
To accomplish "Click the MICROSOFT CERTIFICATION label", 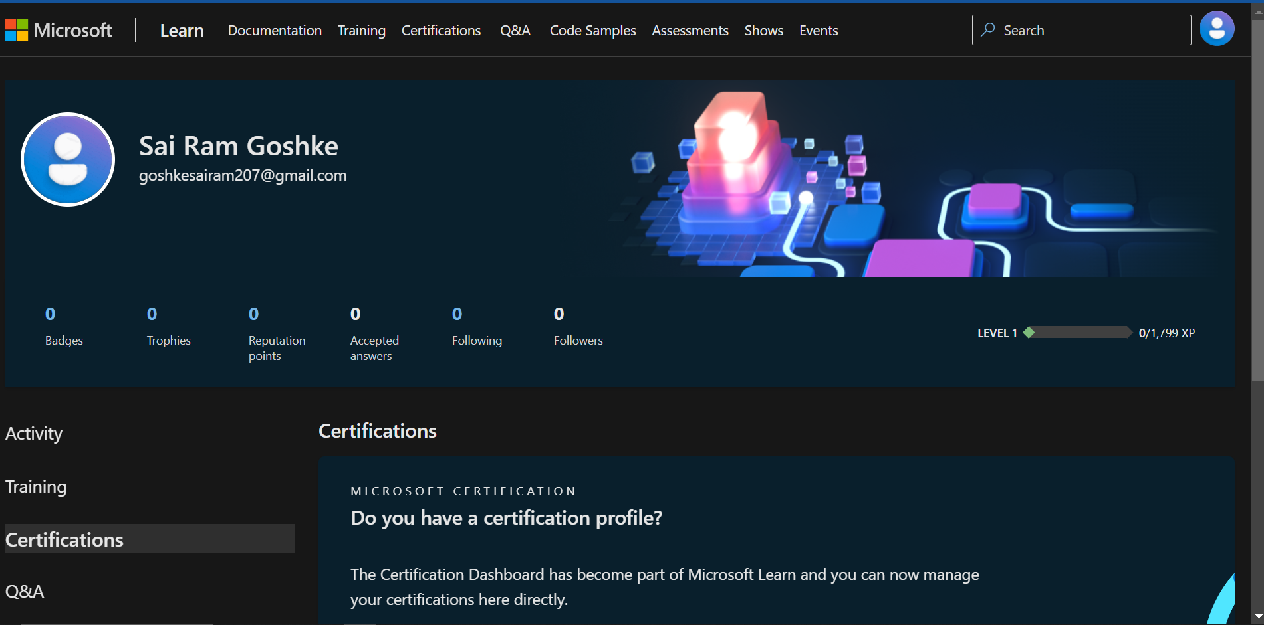I will click(463, 491).
